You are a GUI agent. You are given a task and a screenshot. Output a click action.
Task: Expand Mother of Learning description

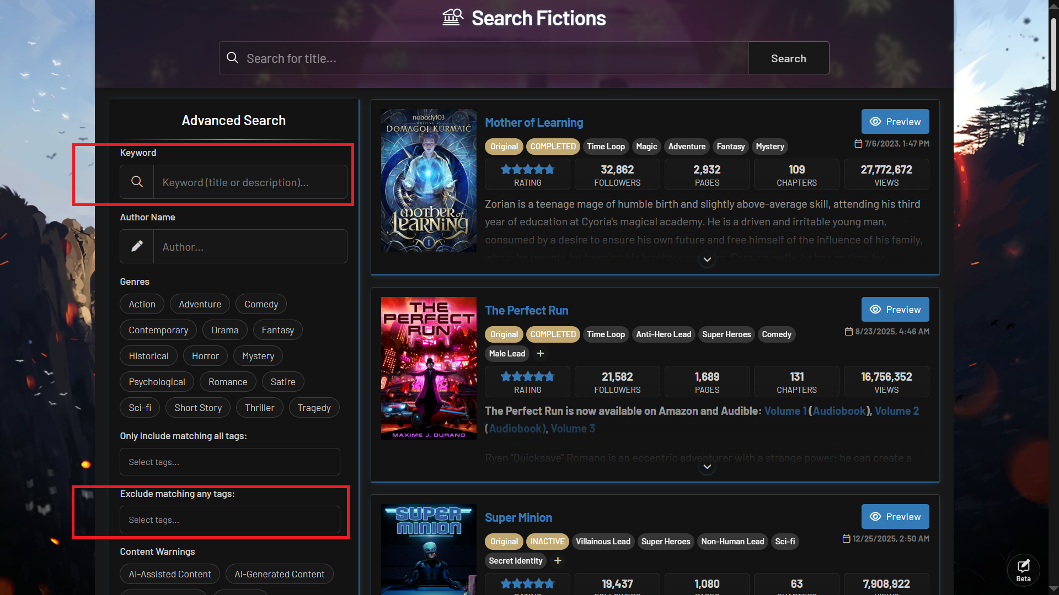(x=707, y=259)
